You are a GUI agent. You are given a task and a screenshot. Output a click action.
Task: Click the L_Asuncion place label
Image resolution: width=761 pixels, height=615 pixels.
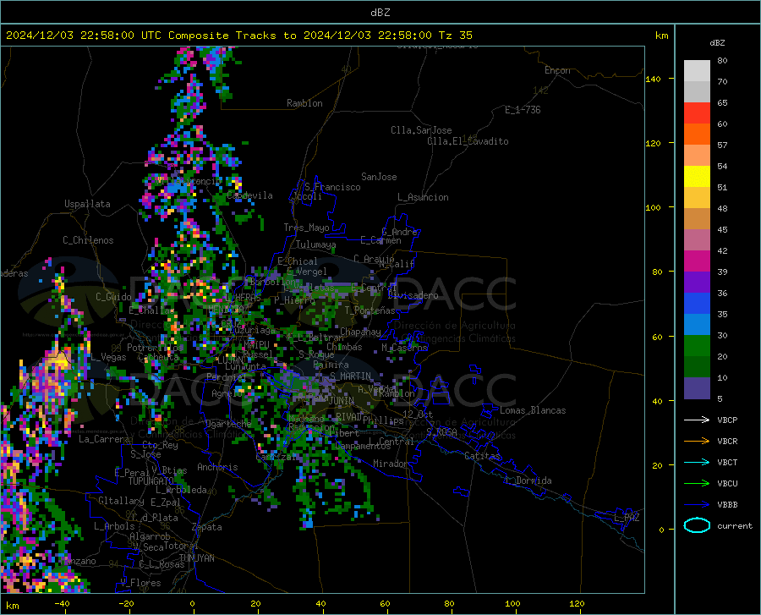click(423, 197)
